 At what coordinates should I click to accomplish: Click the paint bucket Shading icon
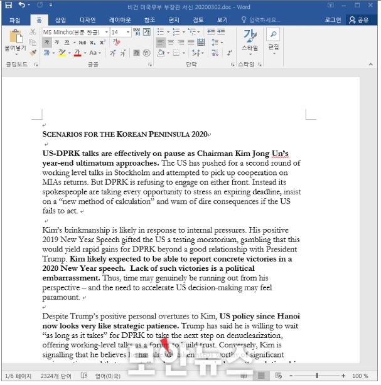pos(161,53)
